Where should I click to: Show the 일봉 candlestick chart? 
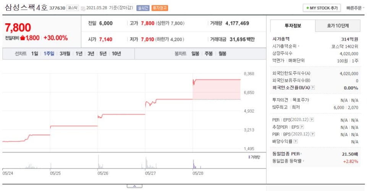[x=195, y=53]
